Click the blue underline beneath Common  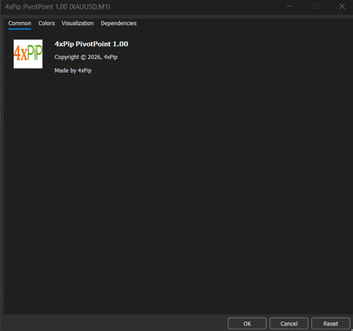click(x=20, y=29)
